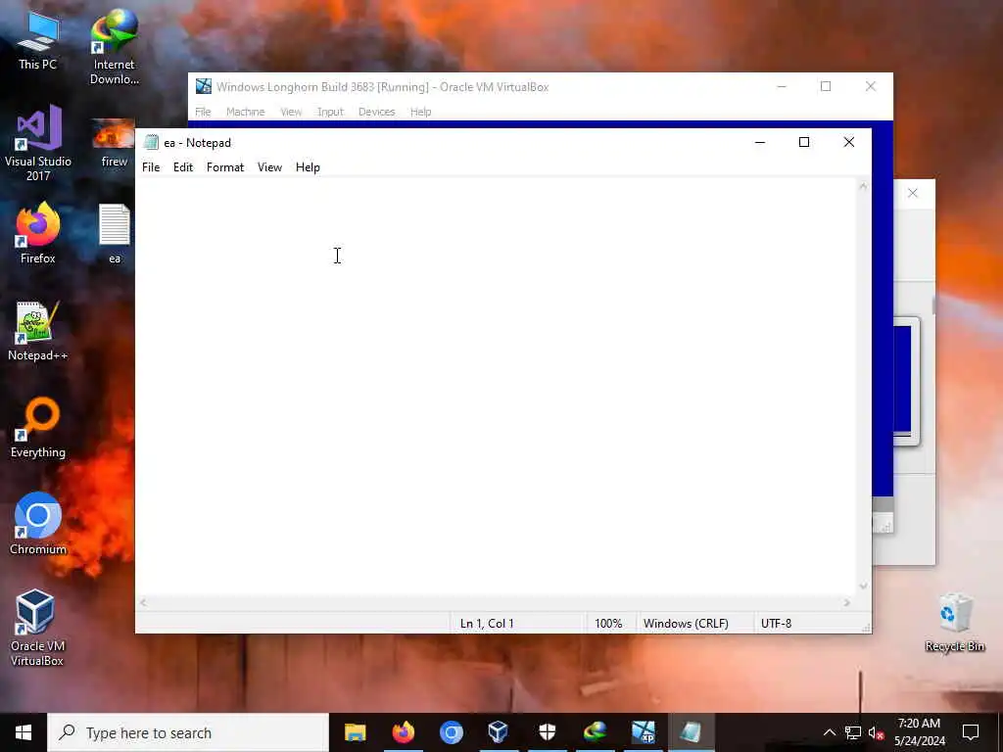Minimize the VirtualBox Longhorn window
This screenshot has height=752, width=1003.
[782, 86]
